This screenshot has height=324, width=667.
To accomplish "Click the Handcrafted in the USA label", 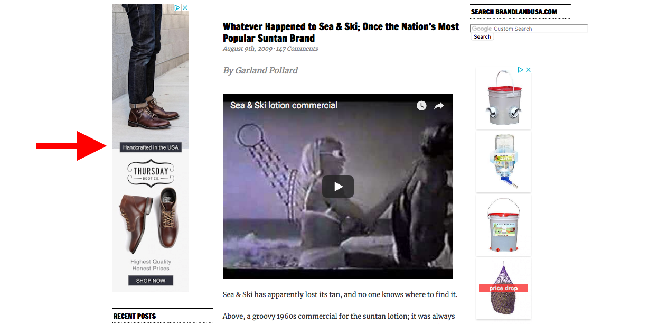I will point(151,147).
